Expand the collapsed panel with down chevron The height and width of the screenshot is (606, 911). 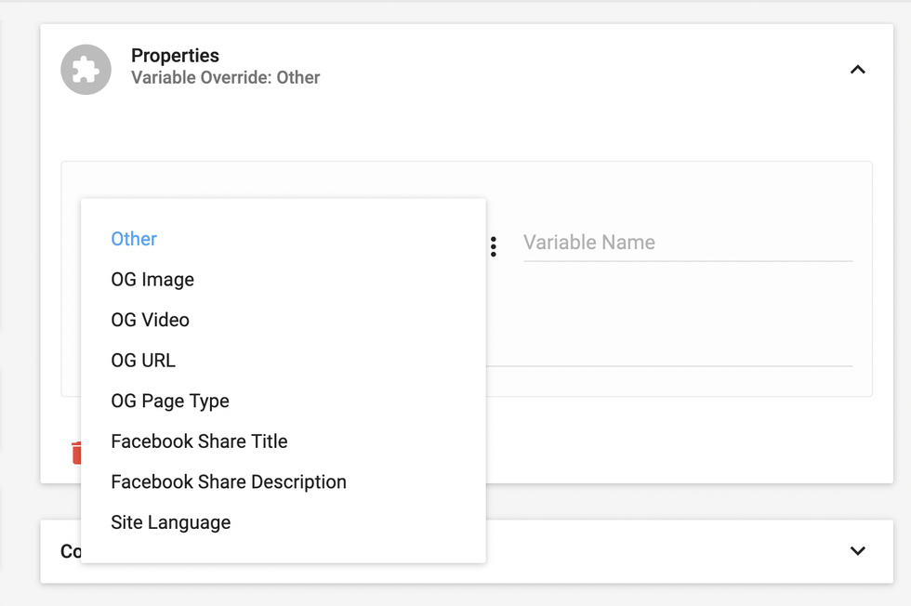(857, 550)
